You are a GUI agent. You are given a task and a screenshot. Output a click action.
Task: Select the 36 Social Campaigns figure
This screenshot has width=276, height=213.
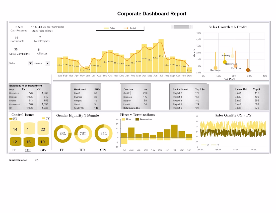pyautogui.click(x=16, y=49)
